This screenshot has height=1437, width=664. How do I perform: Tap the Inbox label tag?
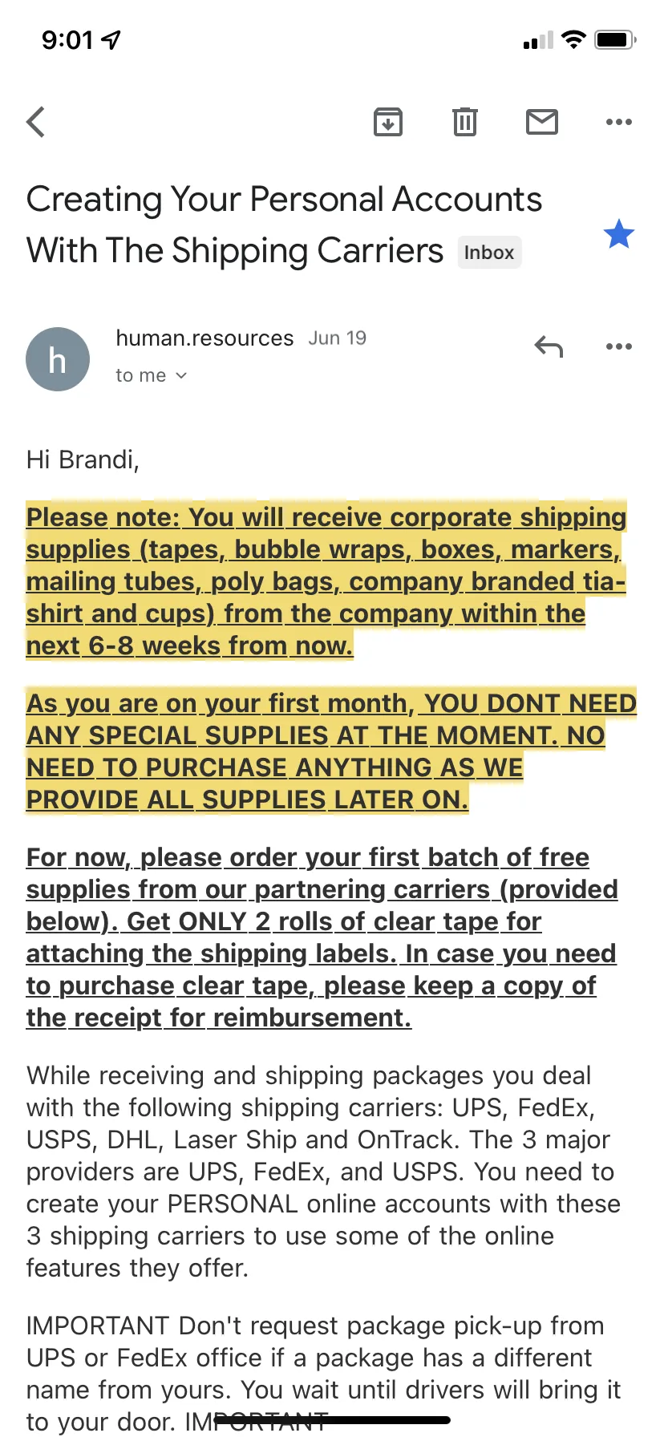click(489, 252)
